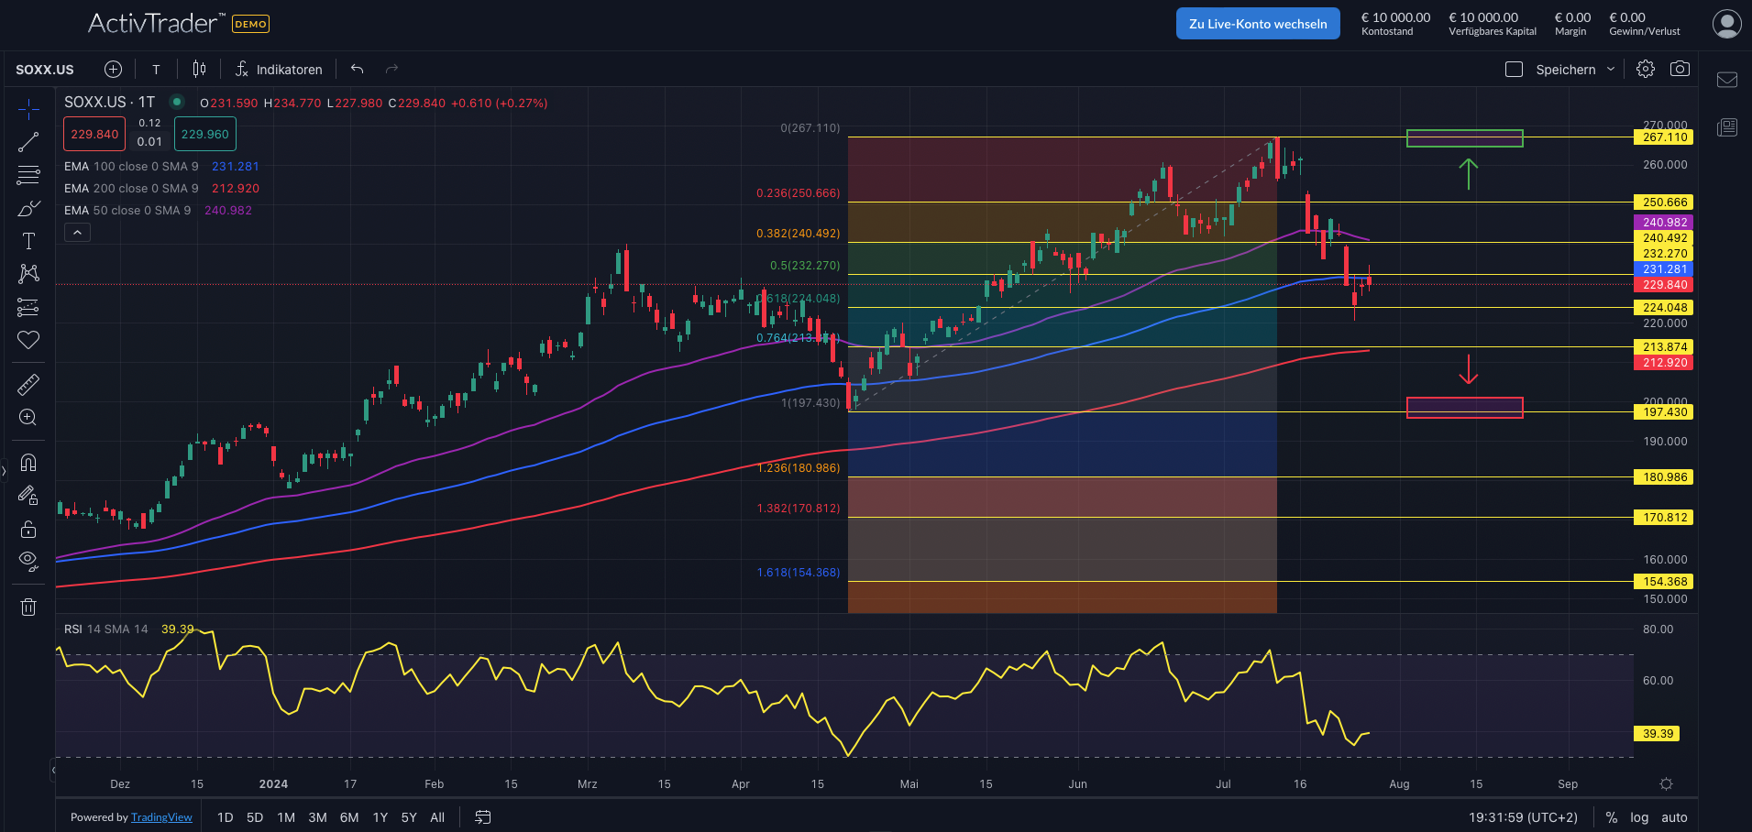Screen dimensions: 1752x832
Task: Select the 1Y time range
Action: click(380, 817)
